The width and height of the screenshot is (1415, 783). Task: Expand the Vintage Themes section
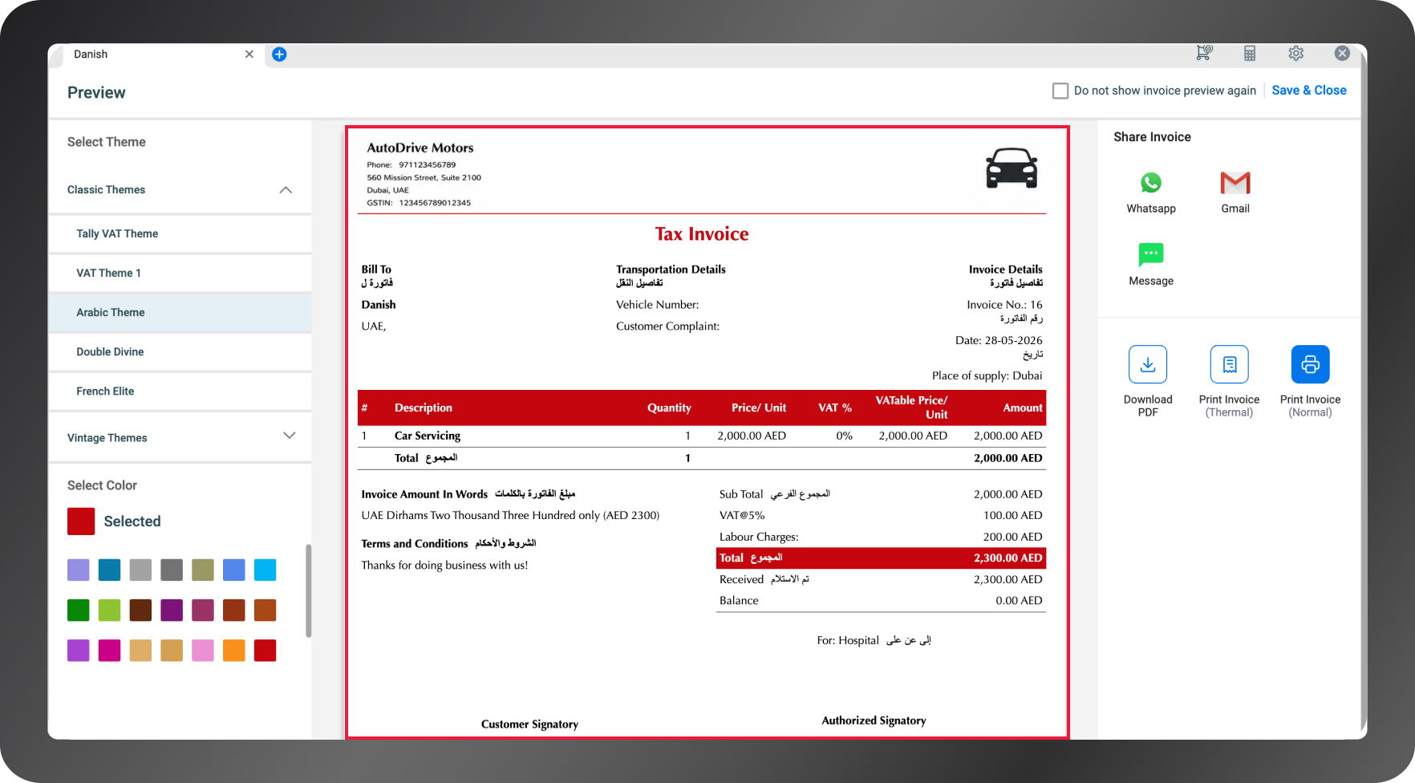pos(290,436)
